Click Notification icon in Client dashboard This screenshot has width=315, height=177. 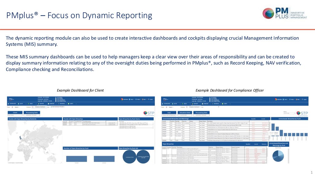(x=122, y=99)
